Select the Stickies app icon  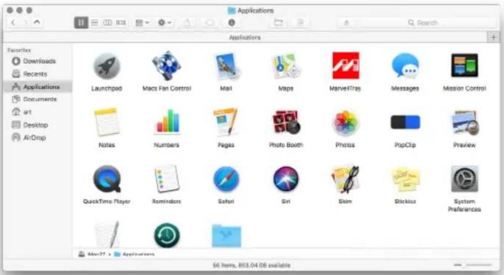pos(405,179)
